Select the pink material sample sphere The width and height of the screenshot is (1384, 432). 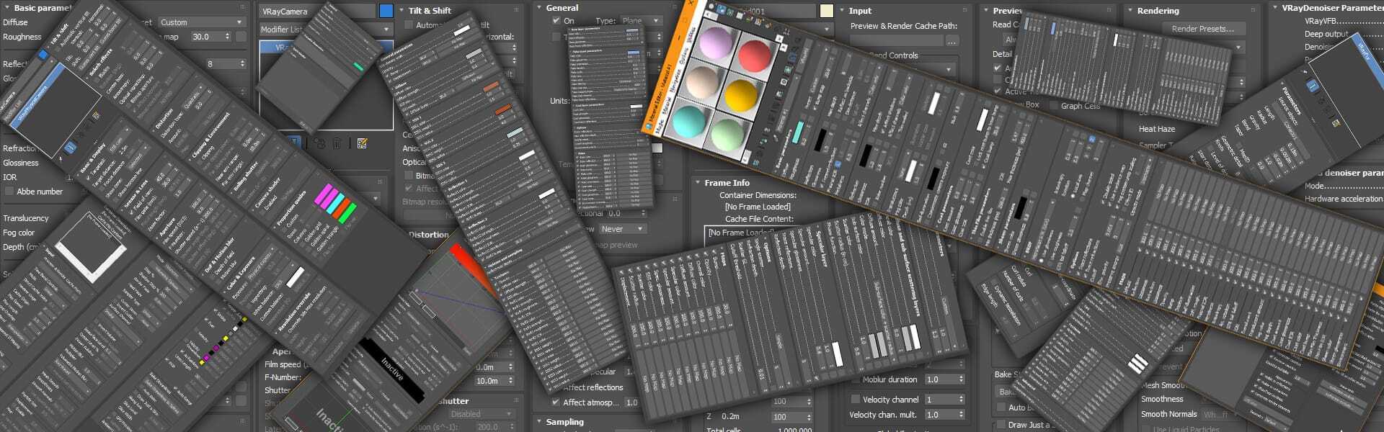[x=715, y=45]
